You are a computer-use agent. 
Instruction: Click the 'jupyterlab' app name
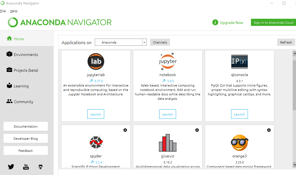coord(96,75)
